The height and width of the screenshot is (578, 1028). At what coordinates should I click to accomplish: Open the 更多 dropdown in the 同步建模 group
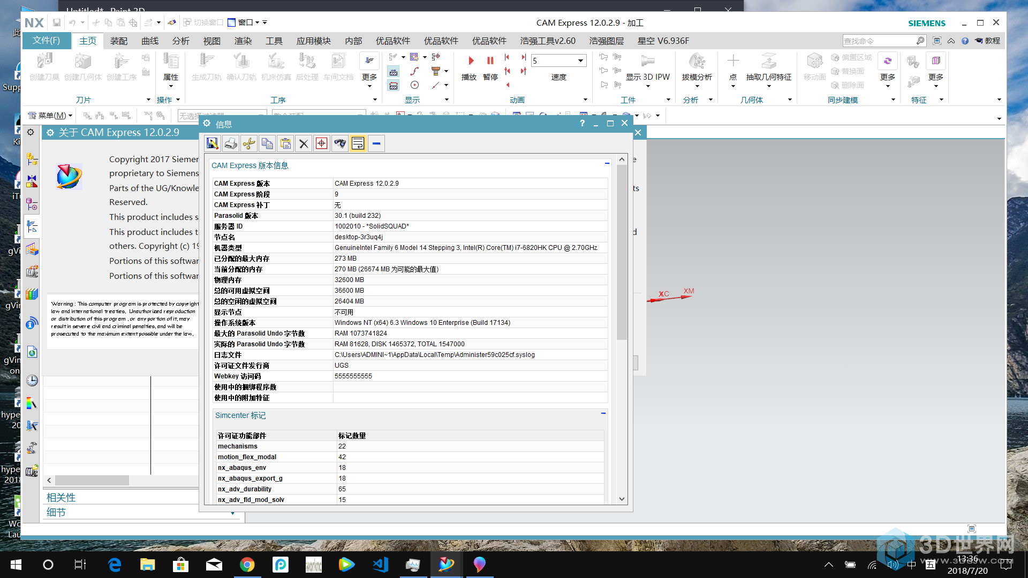coord(887,70)
